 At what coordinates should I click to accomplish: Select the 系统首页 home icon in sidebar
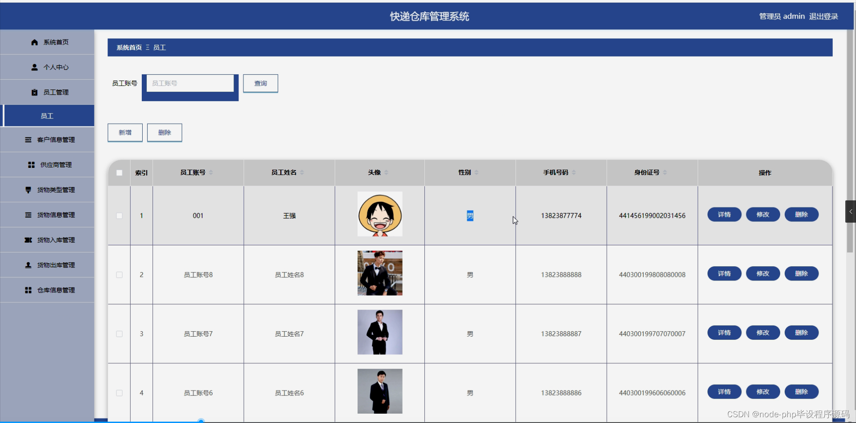[x=34, y=42]
